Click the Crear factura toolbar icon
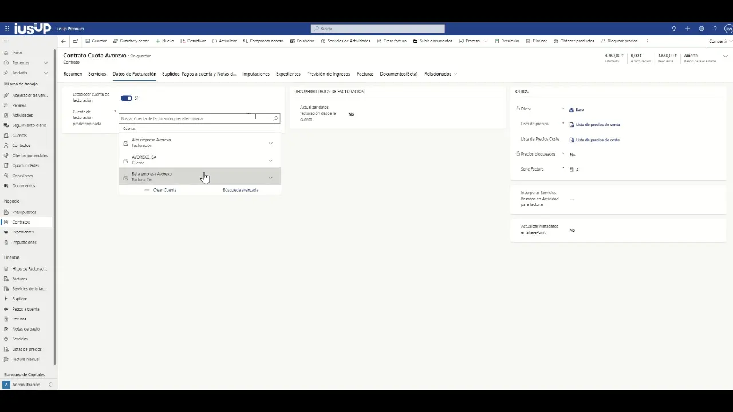Viewport: 733px width, 412px height. tap(379, 41)
